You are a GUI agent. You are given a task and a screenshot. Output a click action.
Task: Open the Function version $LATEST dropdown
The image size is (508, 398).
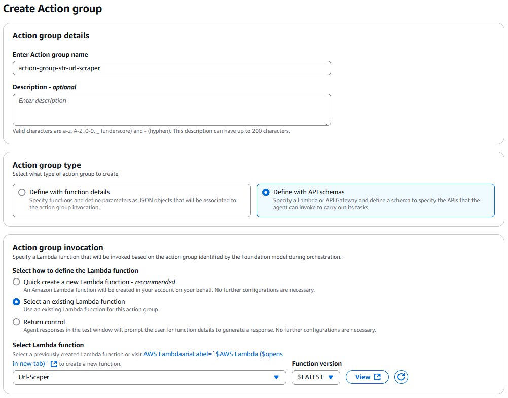click(x=316, y=377)
